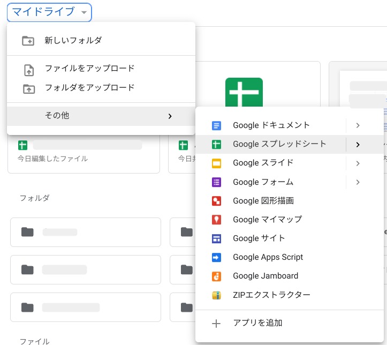Click the Google Apps Script icon
This screenshot has width=387, height=345.
216,257
